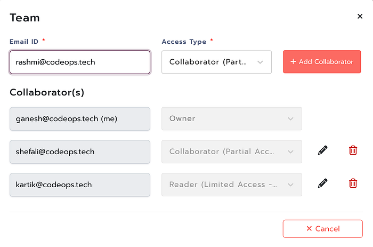Click the Access Type dropdown chevron arrow
Screen dimensions: 373x247
(260, 62)
